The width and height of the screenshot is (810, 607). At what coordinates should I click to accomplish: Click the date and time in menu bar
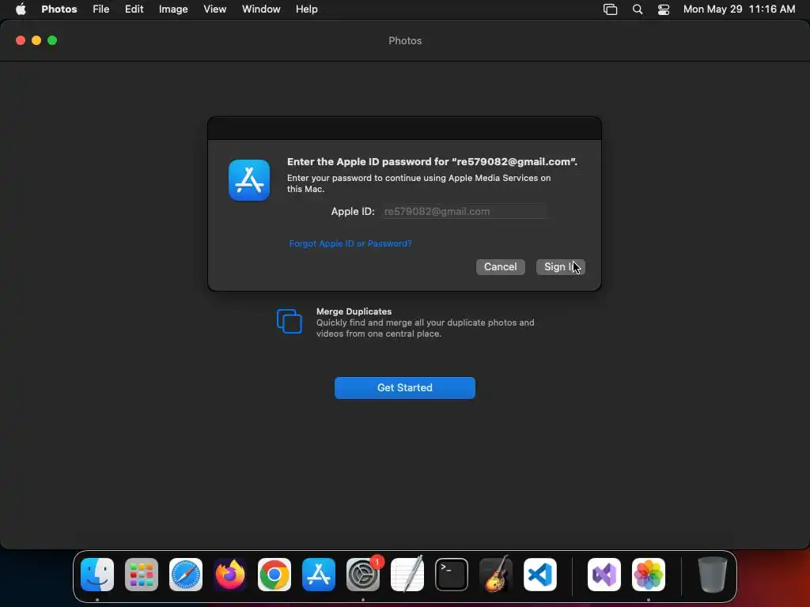[x=739, y=9]
